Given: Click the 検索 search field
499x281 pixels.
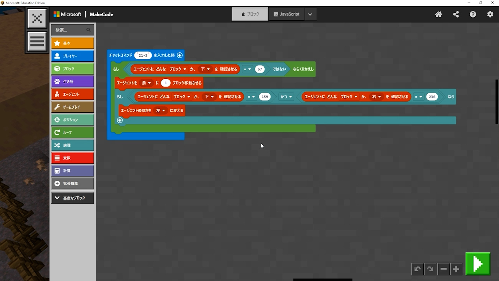Looking at the screenshot, I should coord(70,30).
